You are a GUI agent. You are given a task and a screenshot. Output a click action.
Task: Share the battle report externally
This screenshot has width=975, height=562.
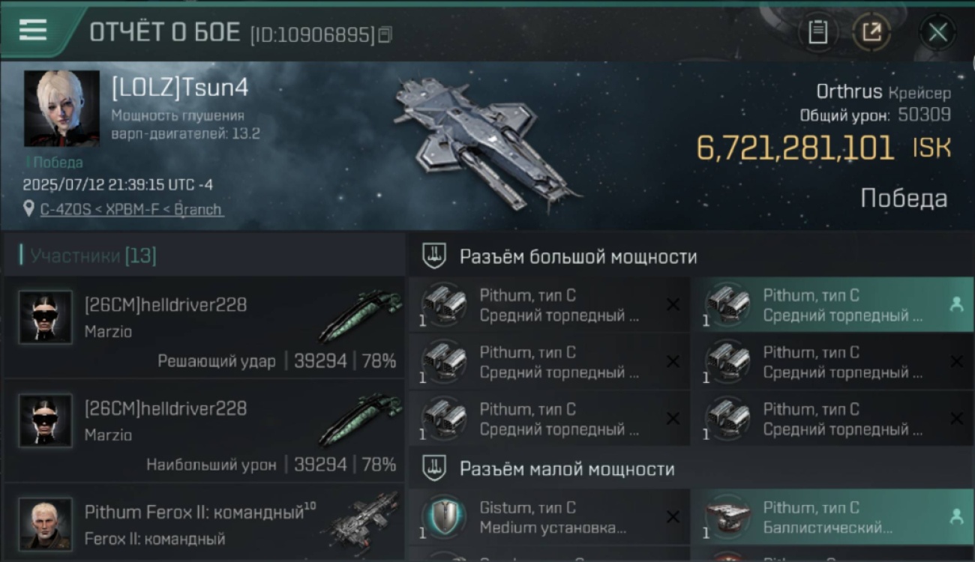point(871,31)
